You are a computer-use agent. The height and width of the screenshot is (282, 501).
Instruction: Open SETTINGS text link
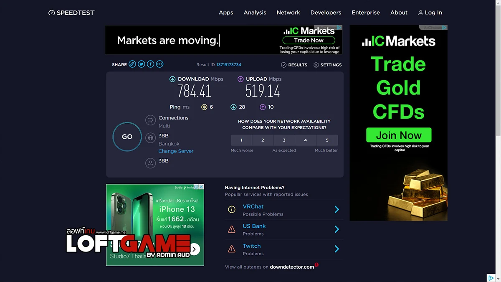(331, 65)
